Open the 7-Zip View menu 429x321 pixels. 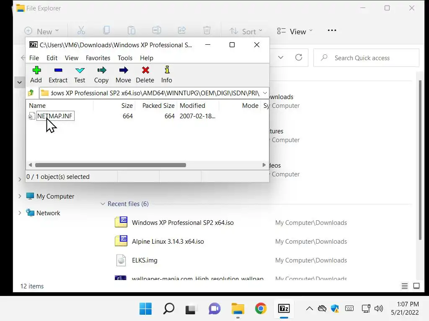[72, 58]
